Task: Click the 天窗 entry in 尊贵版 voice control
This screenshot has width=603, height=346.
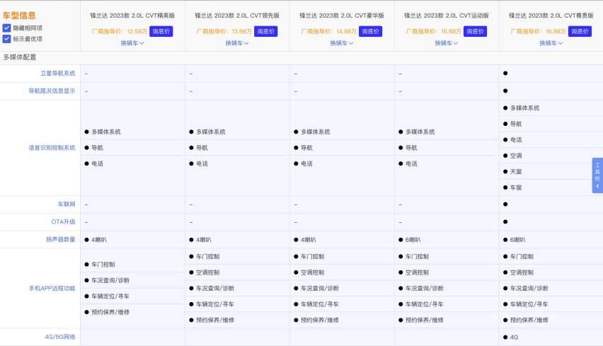Action: 516,171
